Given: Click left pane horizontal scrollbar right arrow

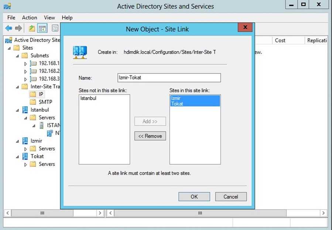Looking at the screenshot, I should point(100,213).
